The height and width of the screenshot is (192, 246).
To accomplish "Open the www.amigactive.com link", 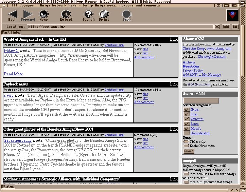I will click(x=83, y=55).
